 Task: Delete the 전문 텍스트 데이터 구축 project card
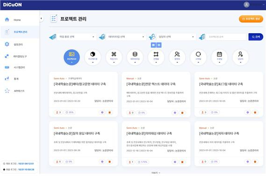coord(182,113)
